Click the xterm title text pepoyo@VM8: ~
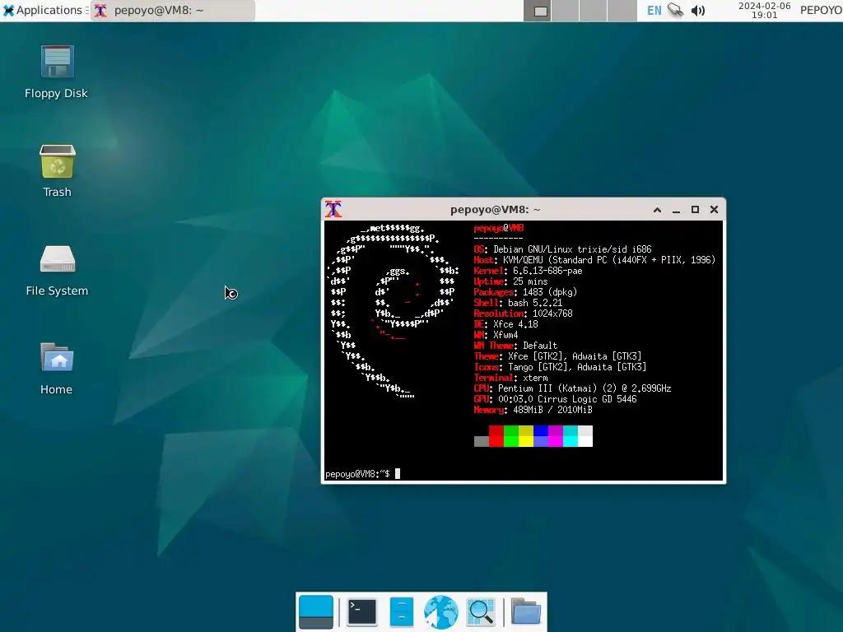Screen dimensions: 843x632 495,210
